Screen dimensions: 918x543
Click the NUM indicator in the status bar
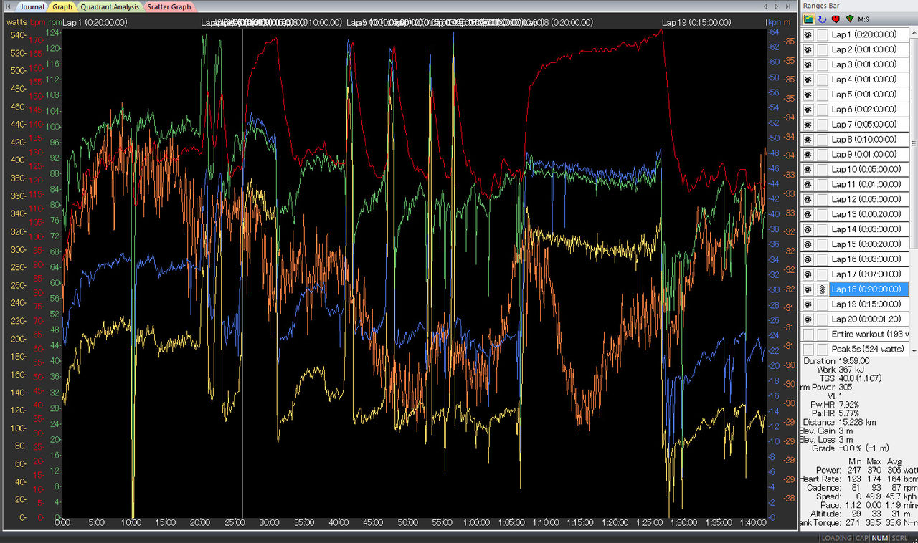(879, 537)
